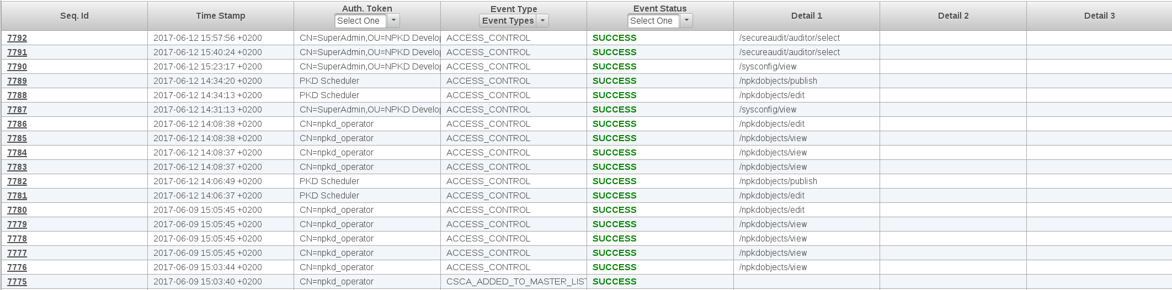Select the 7789 row's PKD Scheduler cell
This screenshot has width=1172, height=290.
pyautogui.click(x=329, y=81)
